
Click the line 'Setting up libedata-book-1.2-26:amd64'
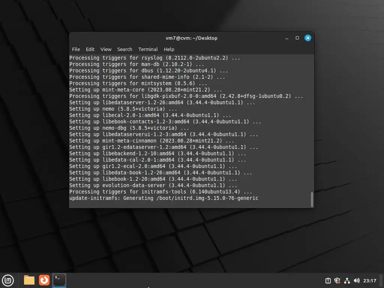[160, 172]
